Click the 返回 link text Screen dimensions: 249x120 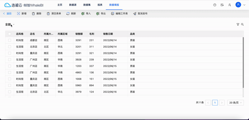[9, 14]
